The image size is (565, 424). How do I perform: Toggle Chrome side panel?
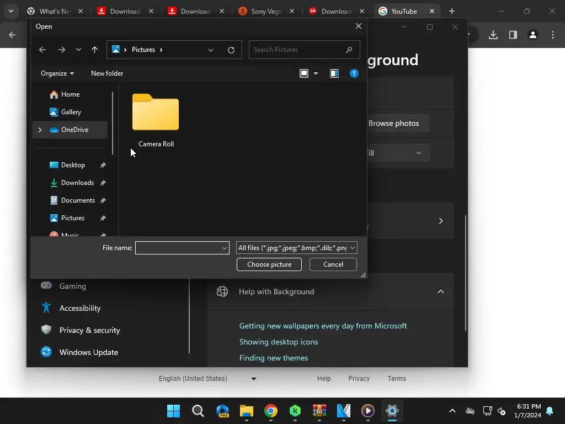(513, 35)
